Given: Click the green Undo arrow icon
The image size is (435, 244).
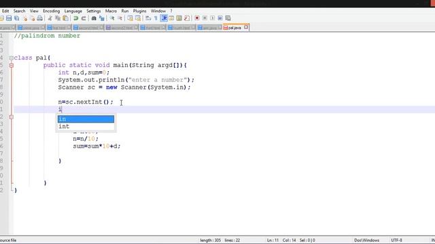Looking at the screenshot, I should click(75, 18).
